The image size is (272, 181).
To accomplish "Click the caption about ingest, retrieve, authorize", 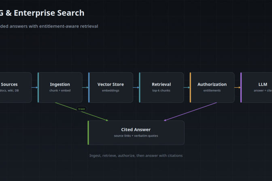I will click(x=136, y=156).
